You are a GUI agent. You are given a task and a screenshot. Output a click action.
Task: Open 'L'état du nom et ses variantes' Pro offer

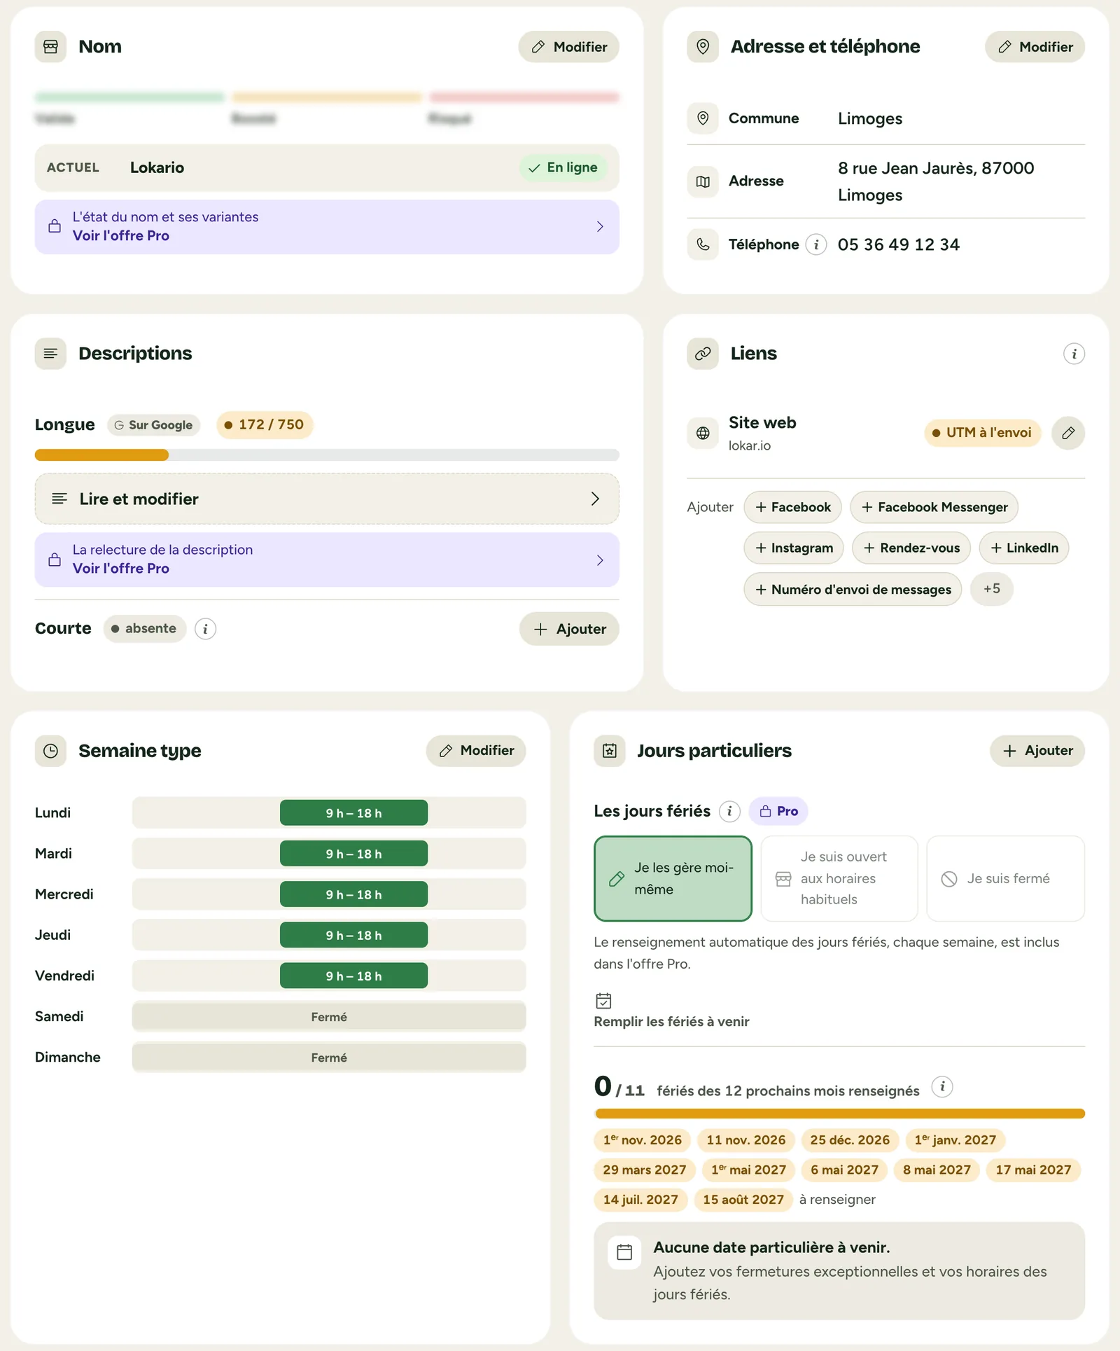tap(327, 227)
